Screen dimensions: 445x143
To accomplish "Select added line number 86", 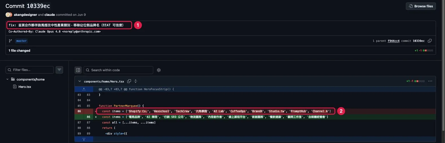I will [88, 117].
